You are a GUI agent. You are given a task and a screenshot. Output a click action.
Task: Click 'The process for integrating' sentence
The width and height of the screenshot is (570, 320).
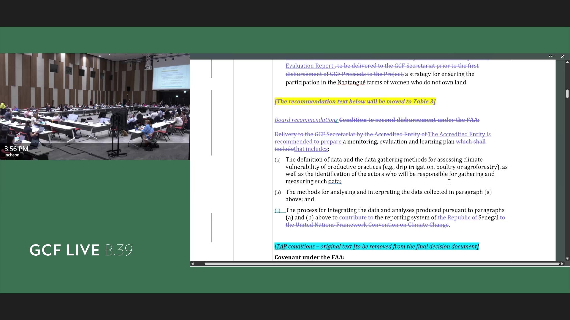(395, 217)
